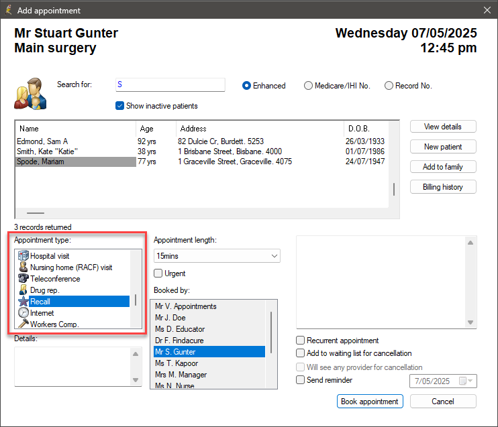Click notes area scroll down arrow
The height and width of the screenshot is (427, 498).
tap(470, 322)
